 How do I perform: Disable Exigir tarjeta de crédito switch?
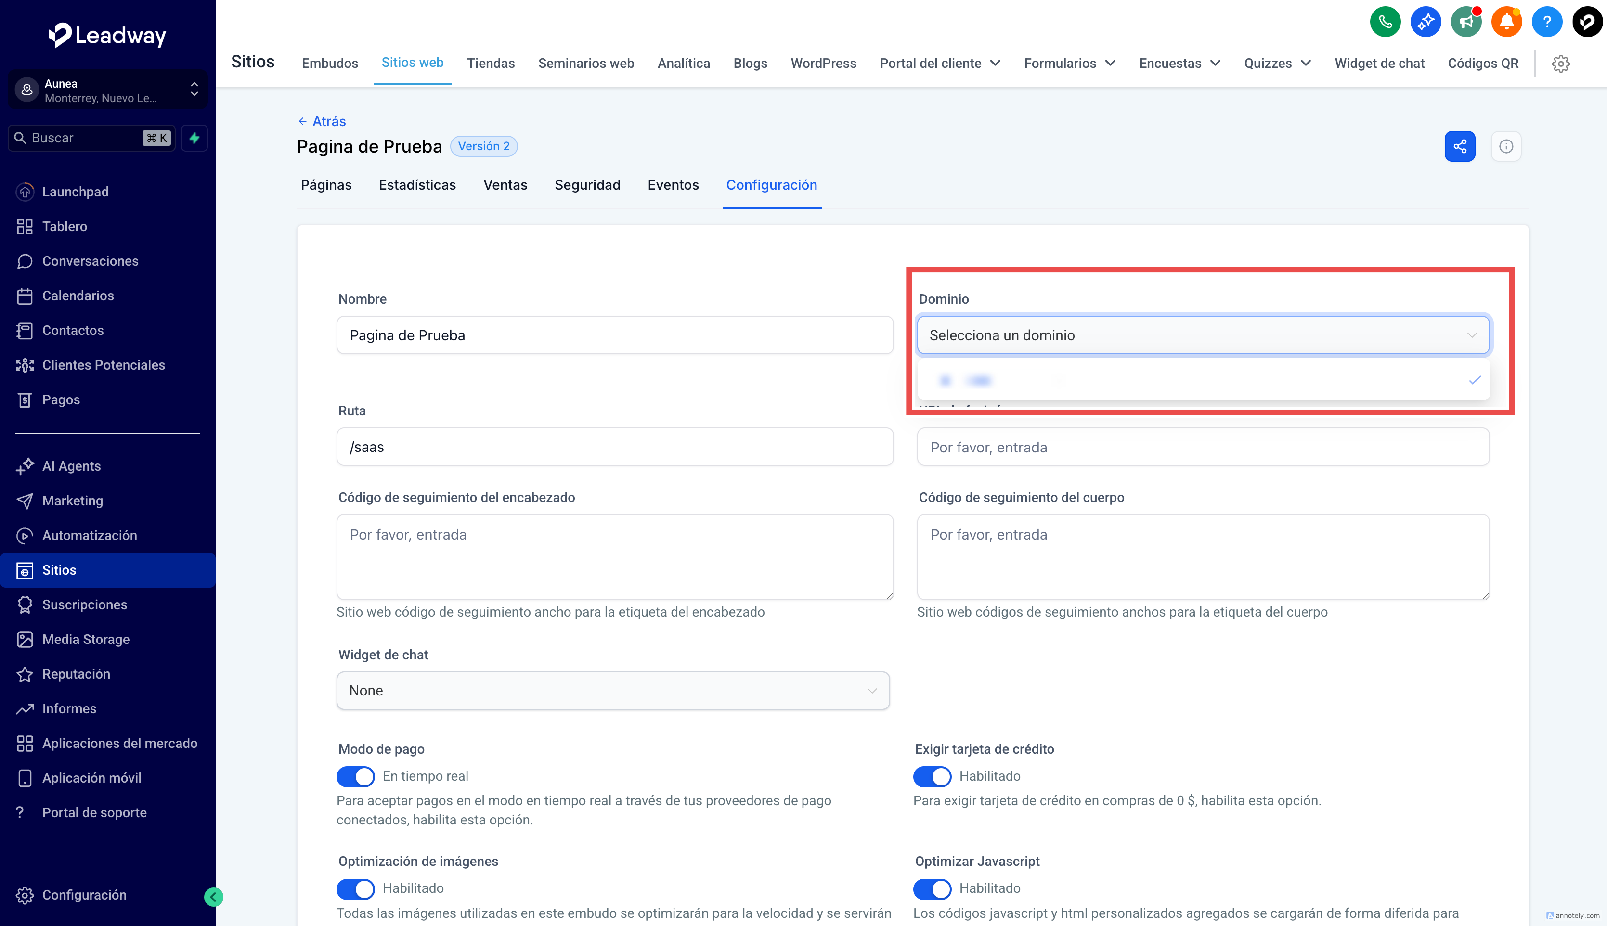932,776
